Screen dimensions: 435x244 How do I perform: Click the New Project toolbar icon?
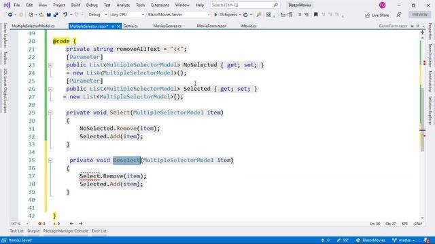tap(31, 15)
